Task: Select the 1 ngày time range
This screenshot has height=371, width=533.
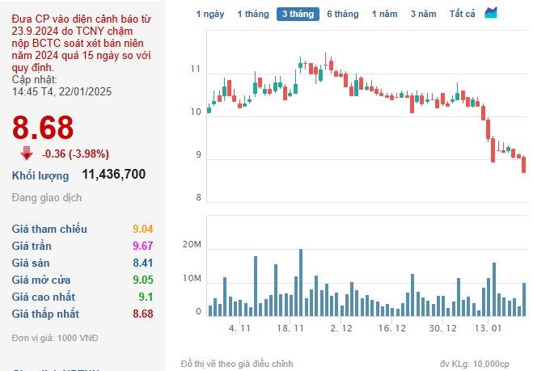Action: click(x=210, y=14)
